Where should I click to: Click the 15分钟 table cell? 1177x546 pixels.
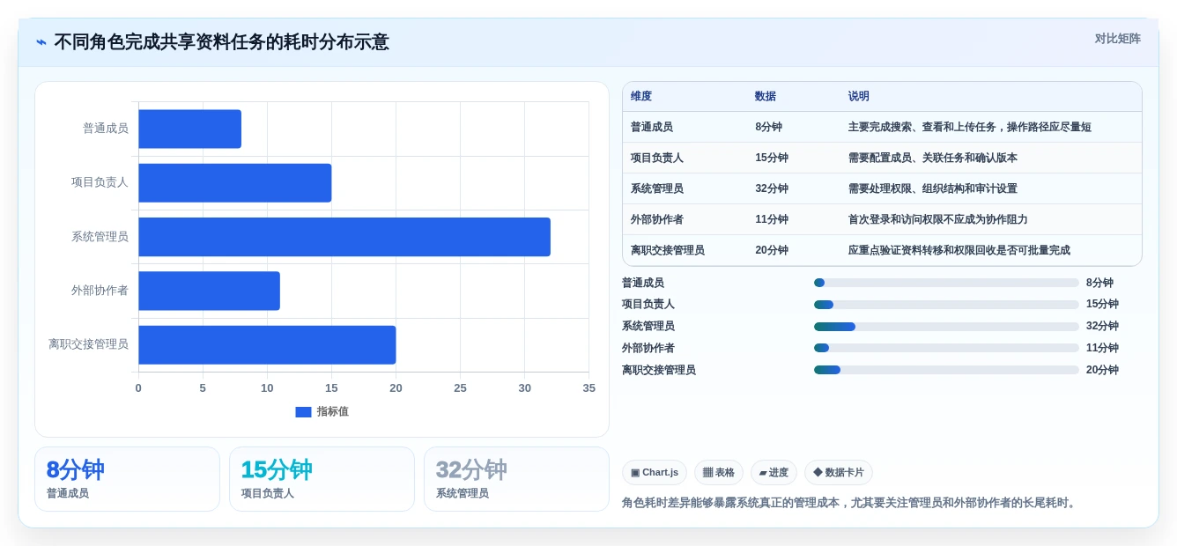772,158
